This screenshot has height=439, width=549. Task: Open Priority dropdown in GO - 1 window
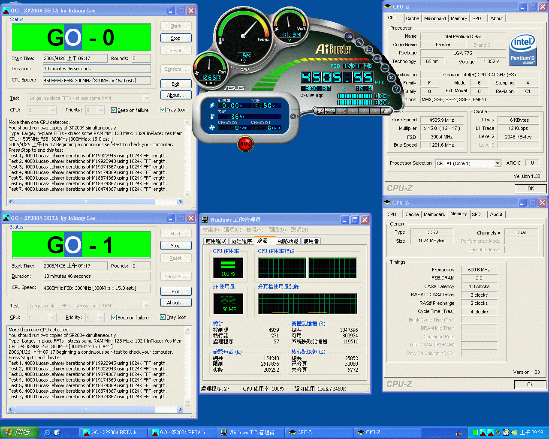[100, 318]
